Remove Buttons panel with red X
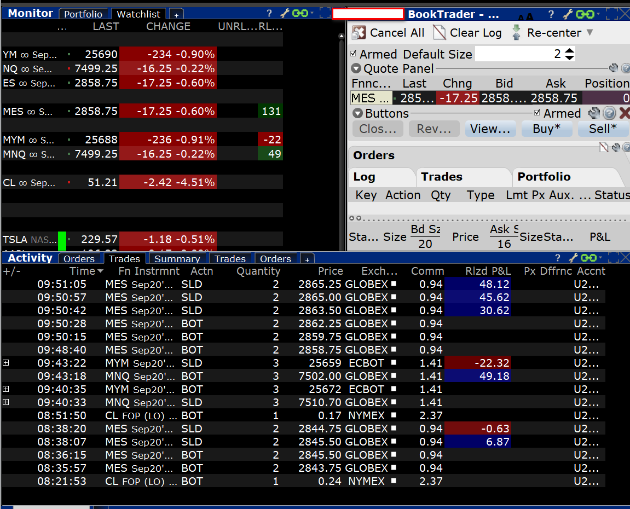The height and width of the screenshot is (509, 630). pos(625,113)
